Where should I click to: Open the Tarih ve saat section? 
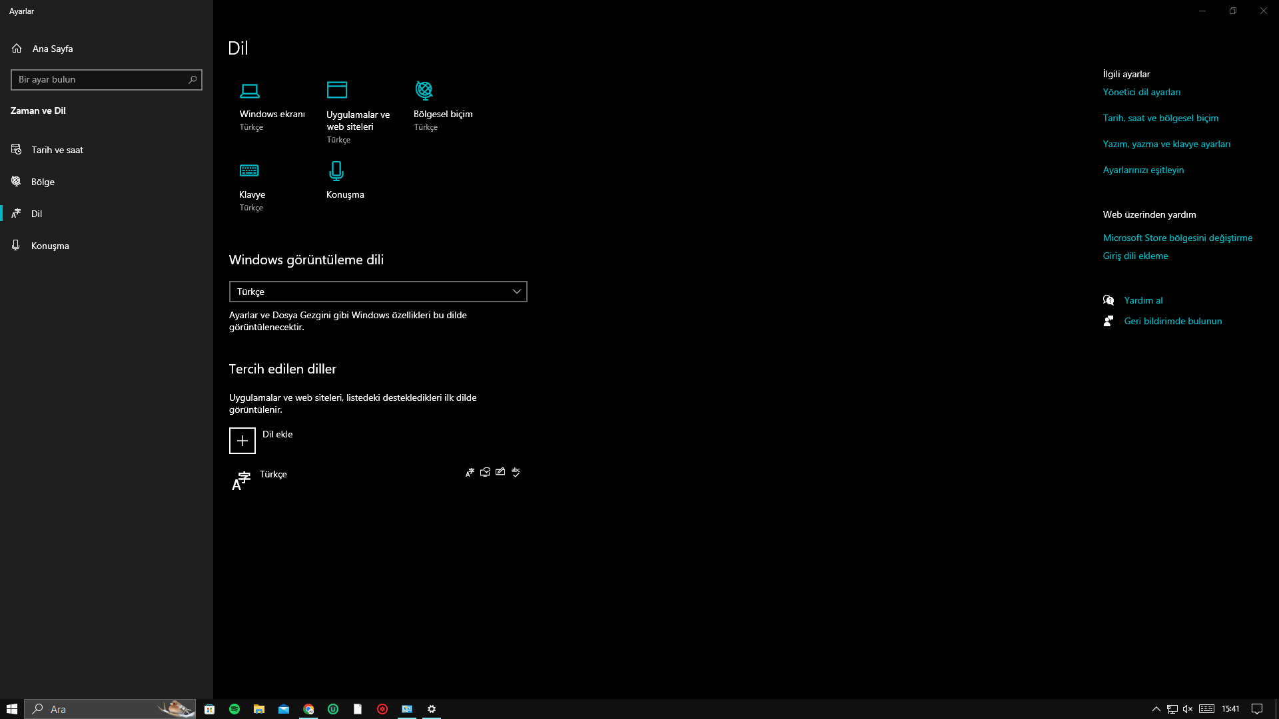coord(57,150)
